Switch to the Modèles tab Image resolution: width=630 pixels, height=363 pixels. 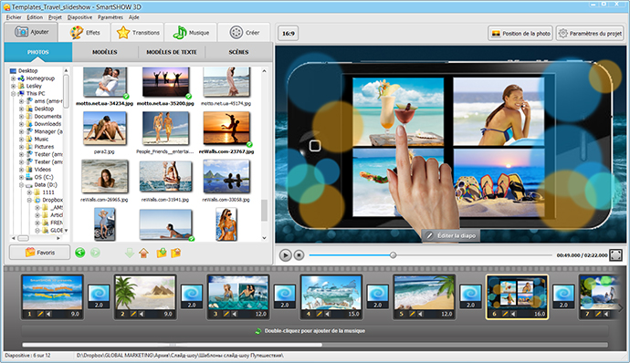pyautogui.click(x=105, y=52)
